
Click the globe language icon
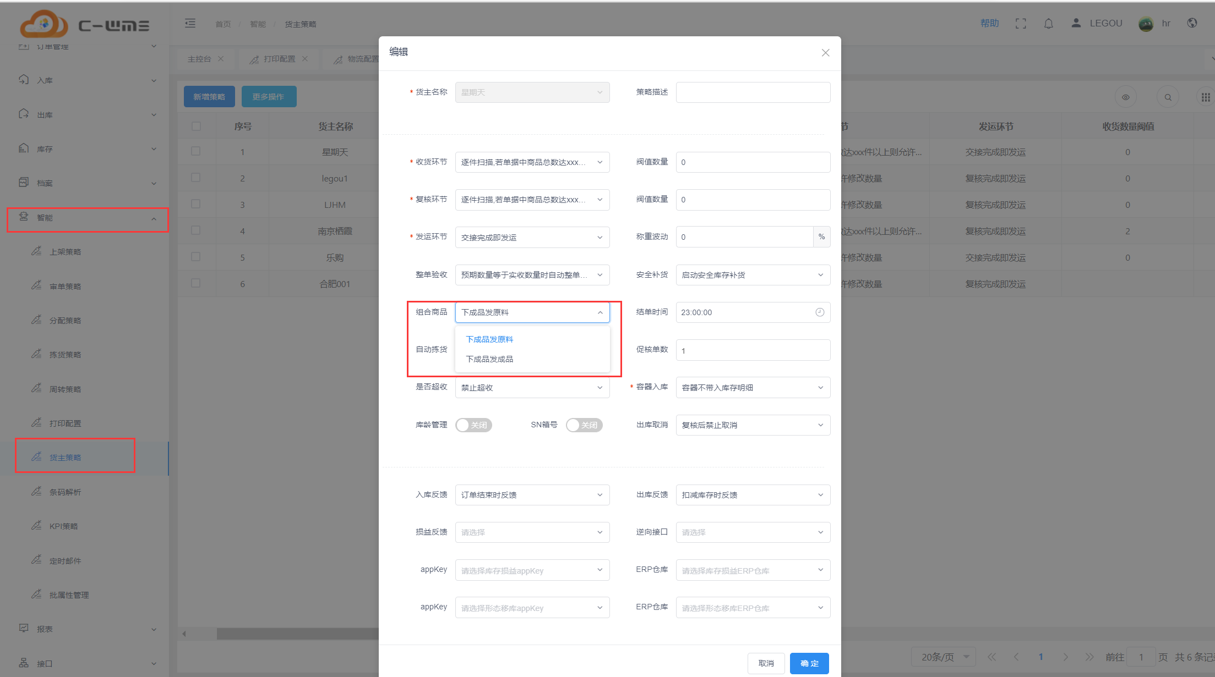point(1192,23)
